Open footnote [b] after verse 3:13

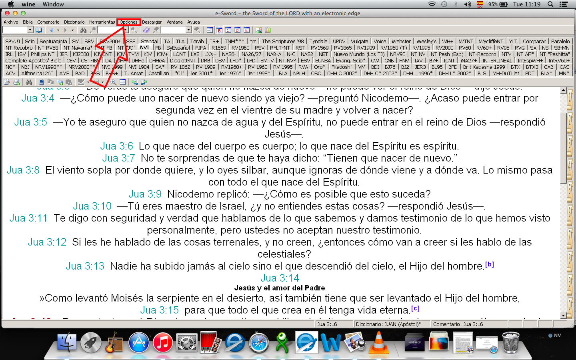(490, 264)
